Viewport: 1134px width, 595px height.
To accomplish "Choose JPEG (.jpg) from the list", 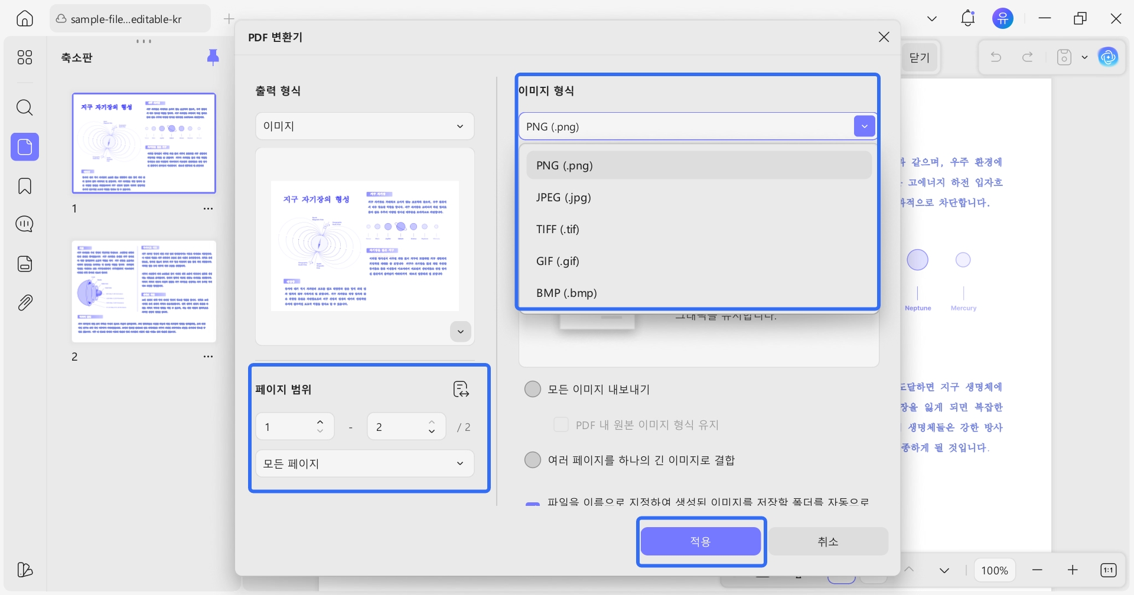I will click(699, 197).
